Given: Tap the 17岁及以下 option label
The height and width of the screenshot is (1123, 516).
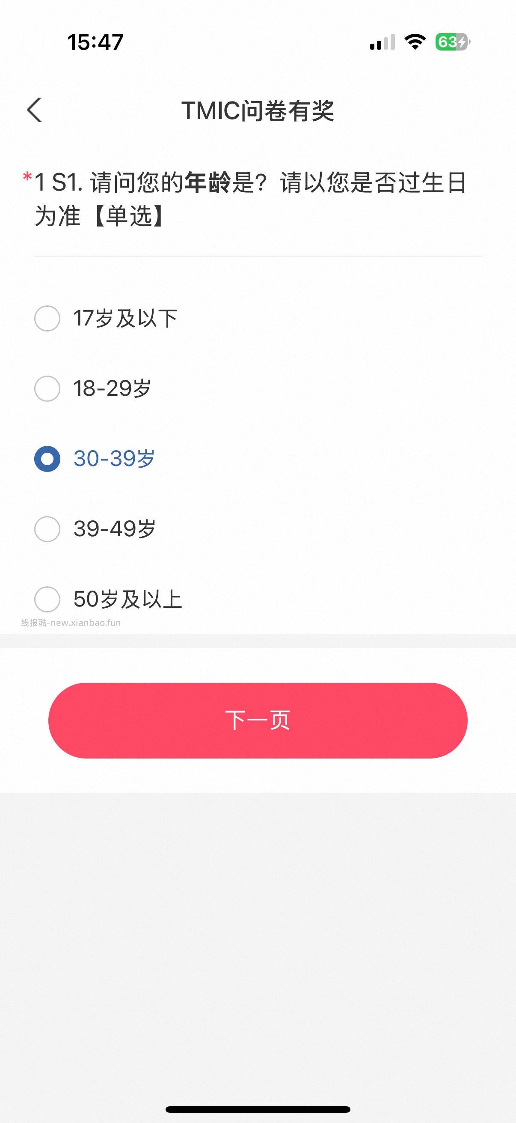Looking at the screenshot, I should click(125, 318).
